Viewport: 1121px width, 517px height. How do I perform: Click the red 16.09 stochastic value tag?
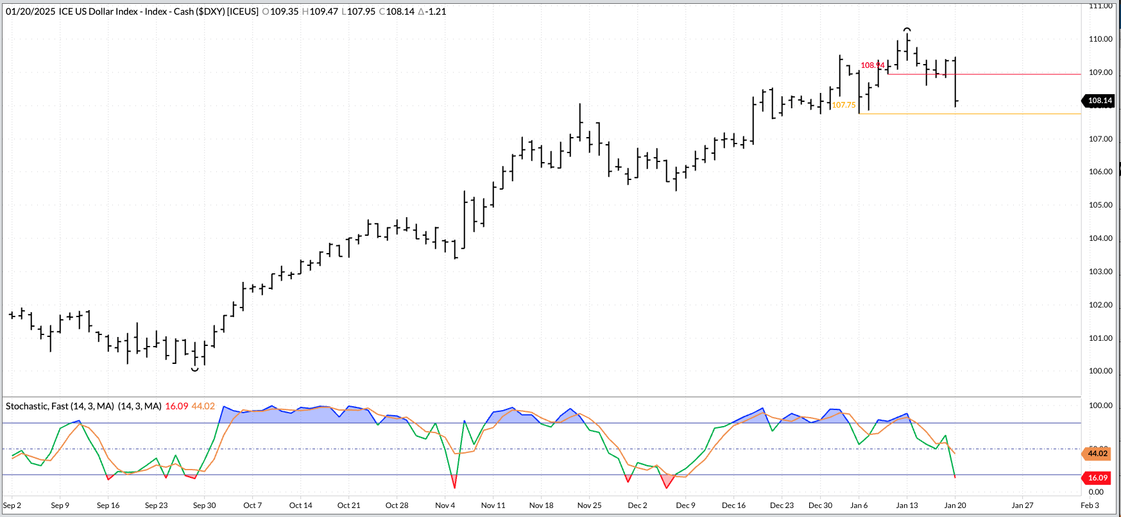coord(1097,478)
